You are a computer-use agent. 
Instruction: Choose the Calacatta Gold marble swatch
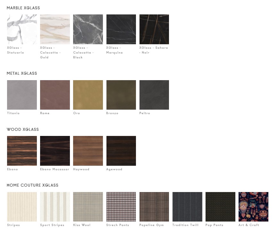(x=55, y=29)
